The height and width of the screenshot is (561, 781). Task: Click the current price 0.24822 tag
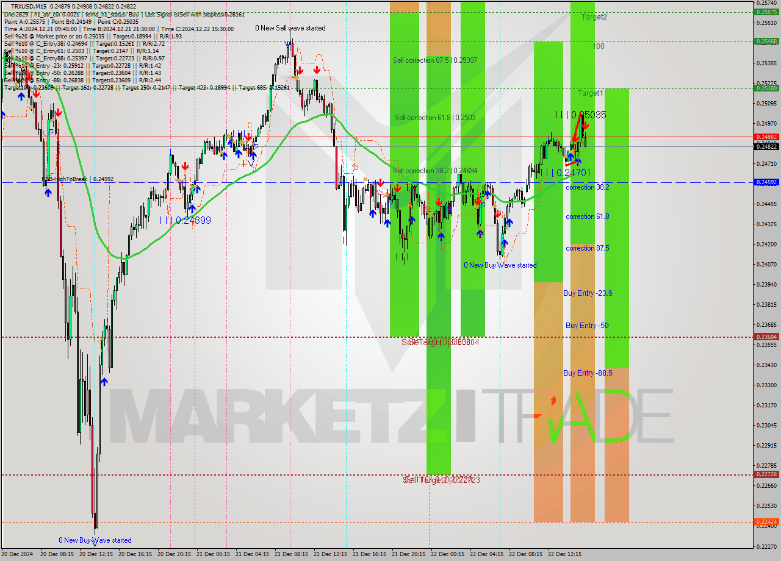click(x=766, y=146)
